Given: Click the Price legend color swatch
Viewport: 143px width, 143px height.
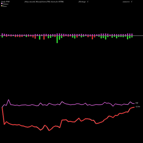Looking at the screenshot, I should (2, 6).
